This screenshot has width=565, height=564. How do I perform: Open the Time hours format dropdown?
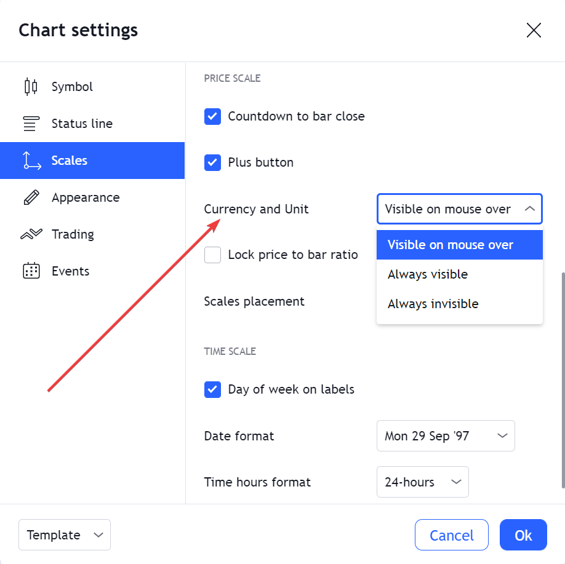pos(423,482)
